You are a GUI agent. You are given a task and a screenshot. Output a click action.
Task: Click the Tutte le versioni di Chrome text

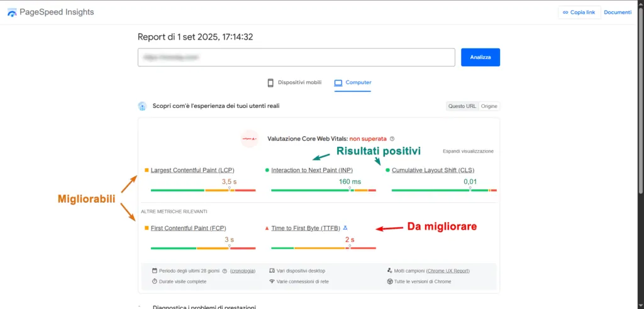(x=423, y=281)
